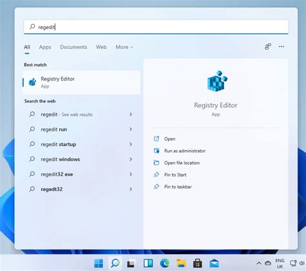Click search icon next to regedit windows
This screenshot has height=271, width=306.
32,159
